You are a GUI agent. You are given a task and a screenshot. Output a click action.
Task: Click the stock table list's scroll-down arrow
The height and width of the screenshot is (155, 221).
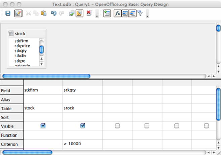pyautogui.click(x=42, y=64)
